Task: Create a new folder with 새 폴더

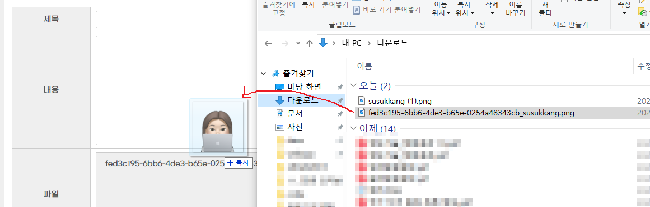Action: tap(545, 9)
